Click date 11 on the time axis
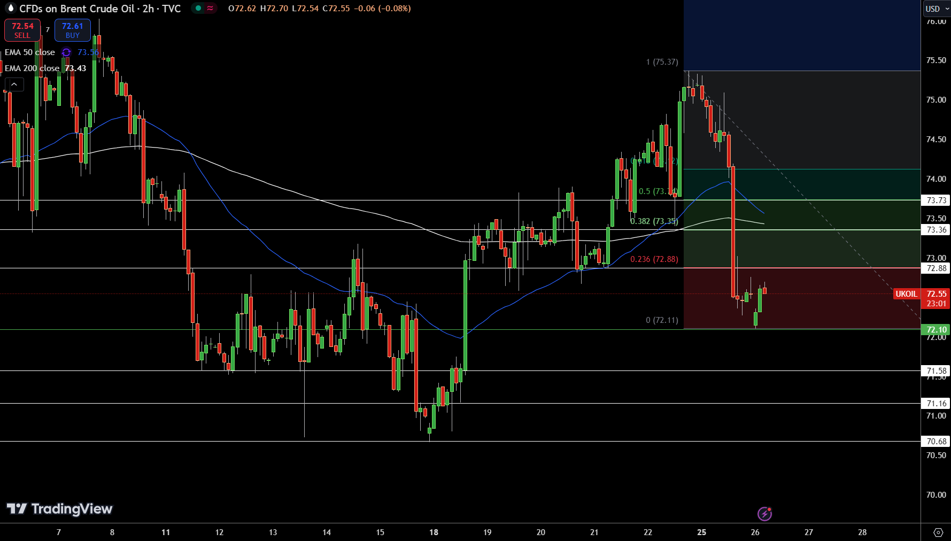 [x=166, y=532]
